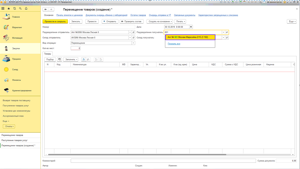The image size is (300, 169).
Task: Click the find icon in goods toolbar
Action: (83, 59)
